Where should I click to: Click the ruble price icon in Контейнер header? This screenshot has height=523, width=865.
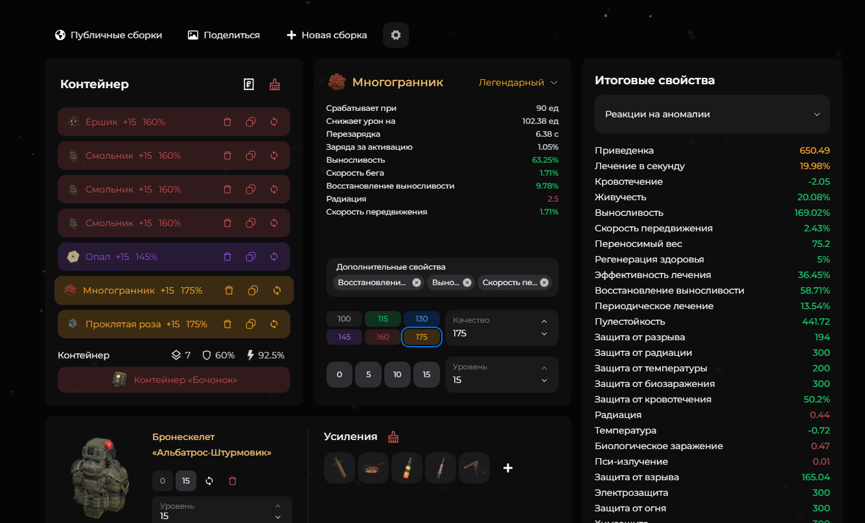[249, 84]
